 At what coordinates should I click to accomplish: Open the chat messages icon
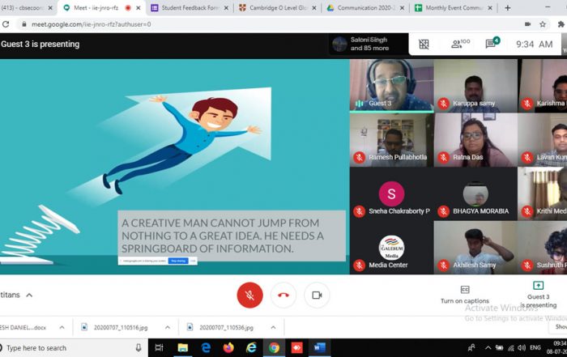pos(492,43)
